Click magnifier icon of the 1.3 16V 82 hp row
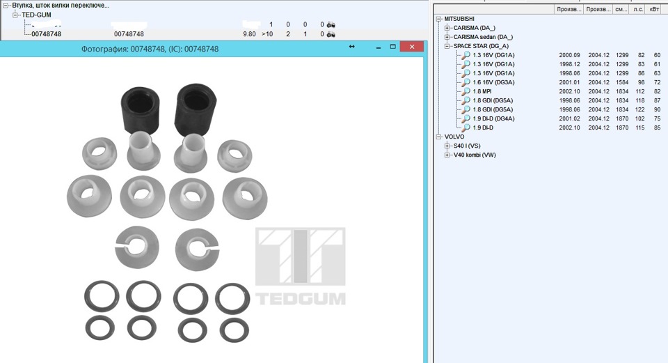668x363 pixels. (x=466, y=55)
